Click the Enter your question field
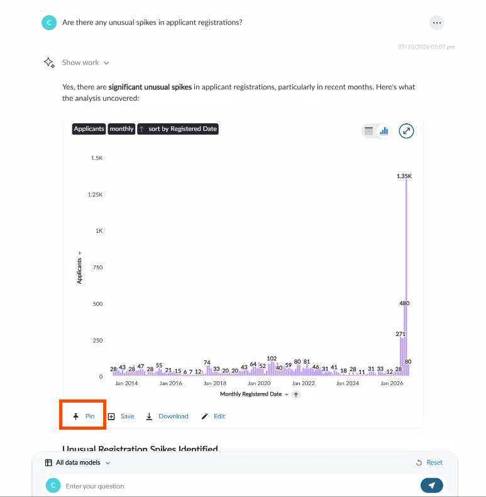The image size is (486, 497). [x=241, y=486]
